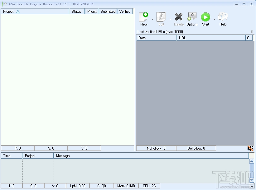
Task: Toggle sound off with the speaker icon
Action: click(x=251, y=148)
